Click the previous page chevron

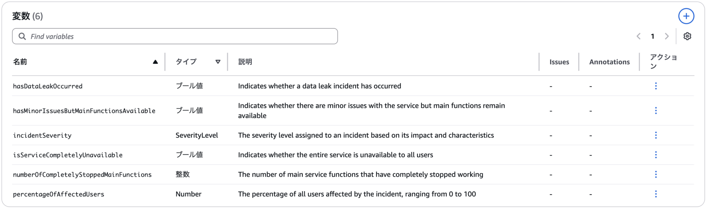639,36
